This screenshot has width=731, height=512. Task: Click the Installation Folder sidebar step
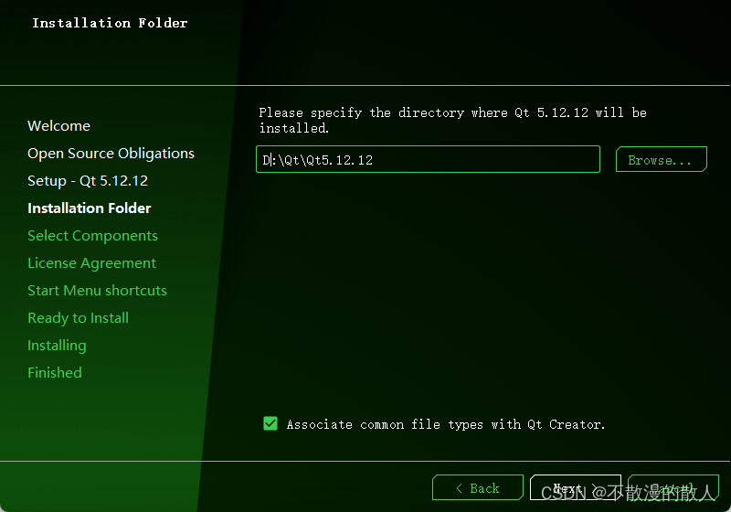89,208
